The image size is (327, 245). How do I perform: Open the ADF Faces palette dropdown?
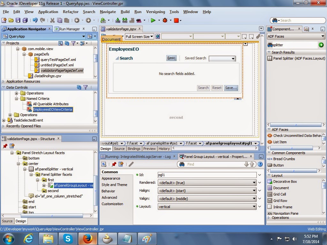pos(296,36)
